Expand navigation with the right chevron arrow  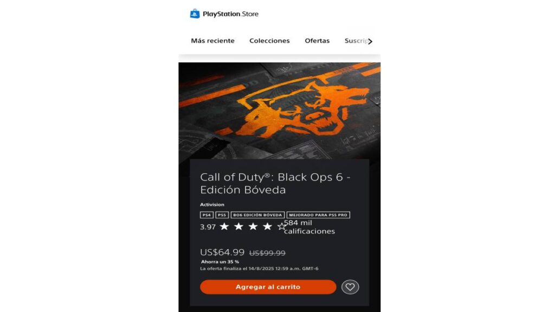pyautogui.click(x=370, y=41)
